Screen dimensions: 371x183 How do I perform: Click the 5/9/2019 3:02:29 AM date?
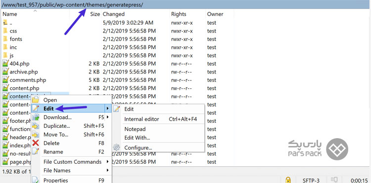click(x=128, y=23)
